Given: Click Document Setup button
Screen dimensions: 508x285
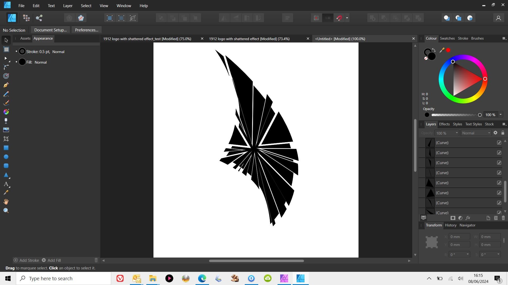Looking at the screenshot, I should pyautogui.click(x=50, y=30).
